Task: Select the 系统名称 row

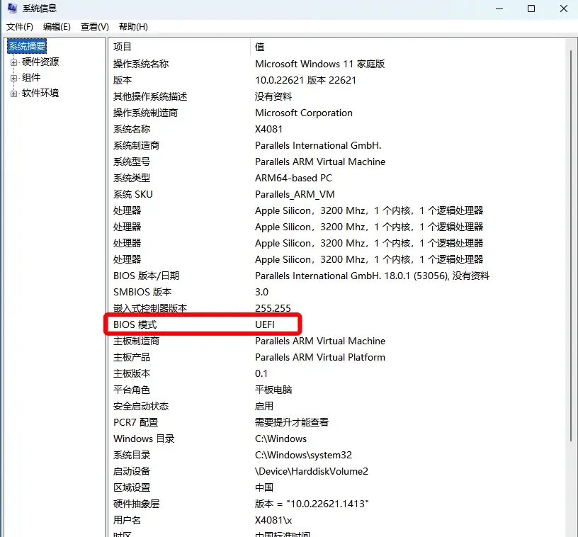Action: click(336, 129)
